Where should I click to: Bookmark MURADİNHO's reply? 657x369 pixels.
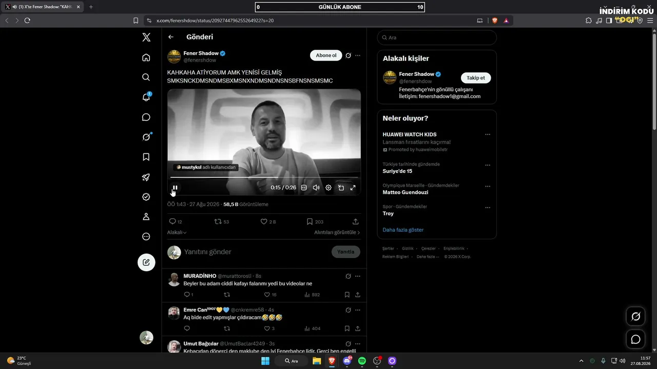347,295
